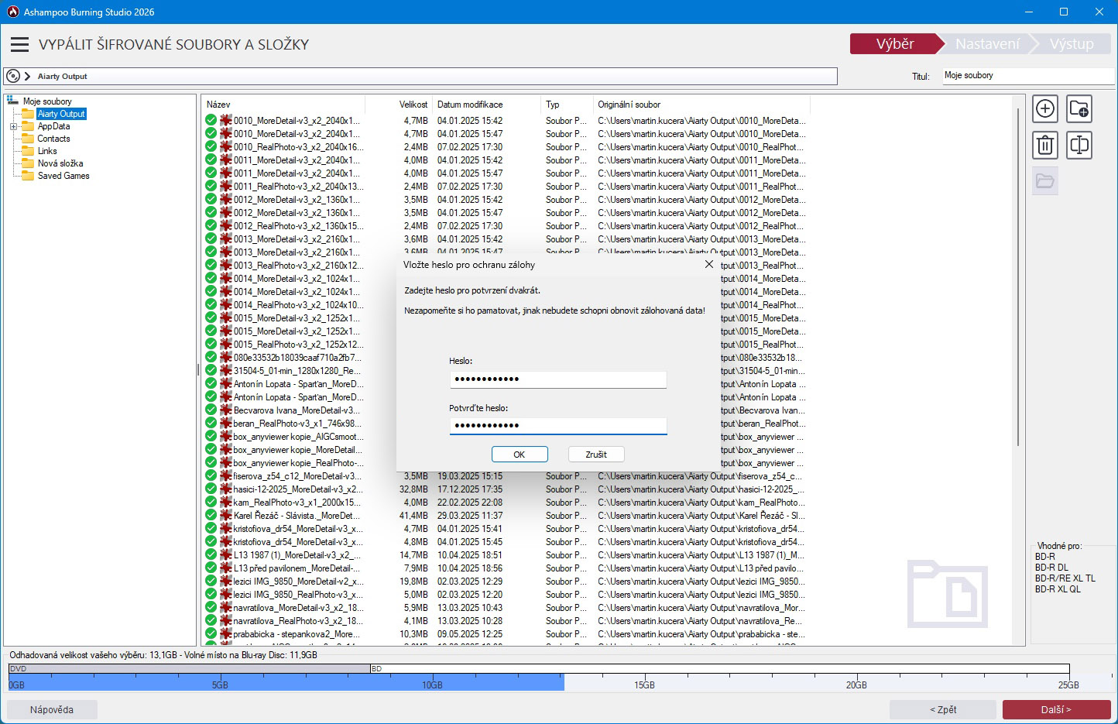Toggle green check beside prababicka file
Viewport: 1118px width, 724px height.
(x=211, y=633)
